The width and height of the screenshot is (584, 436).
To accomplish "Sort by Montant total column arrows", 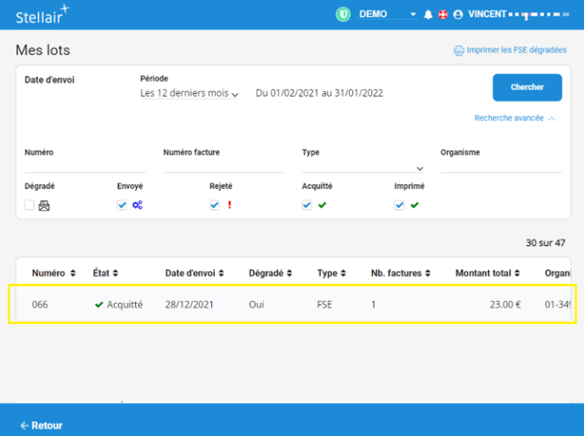I will [x=518, y=273].
